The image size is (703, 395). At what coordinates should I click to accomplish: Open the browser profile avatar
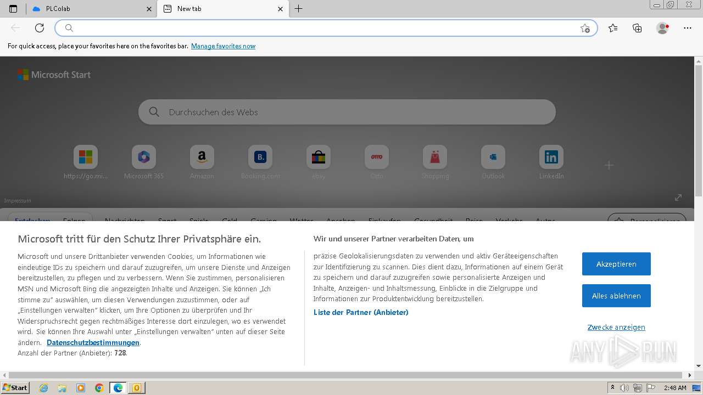662,28
